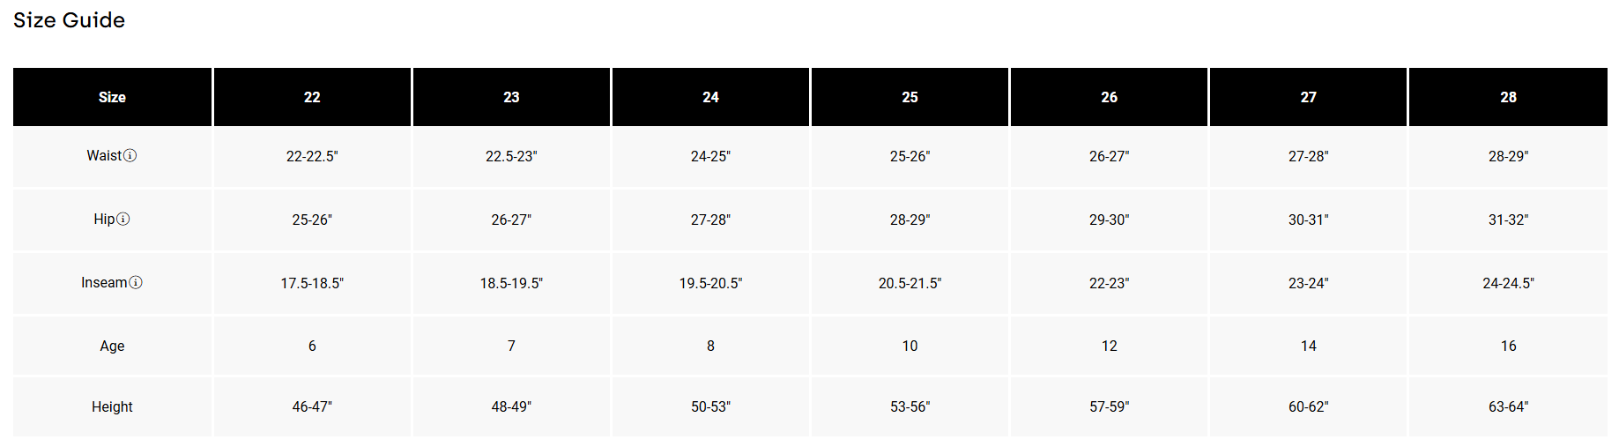
Task: Click the Age row label
Action: coord(112,346)
